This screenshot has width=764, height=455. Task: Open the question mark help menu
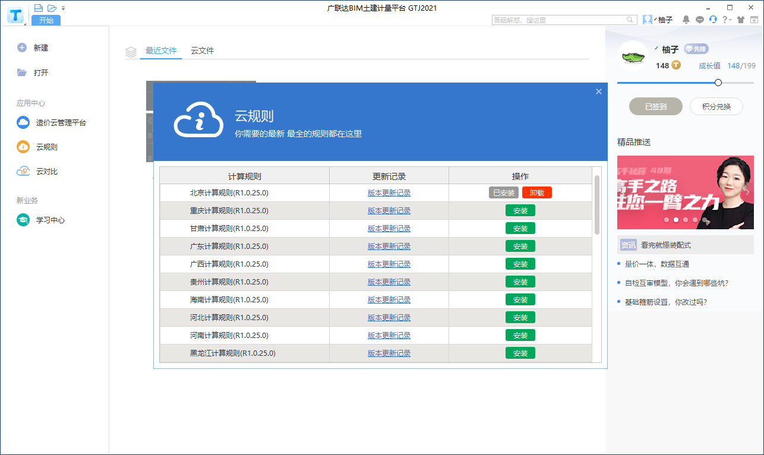[x=727, y=20]
